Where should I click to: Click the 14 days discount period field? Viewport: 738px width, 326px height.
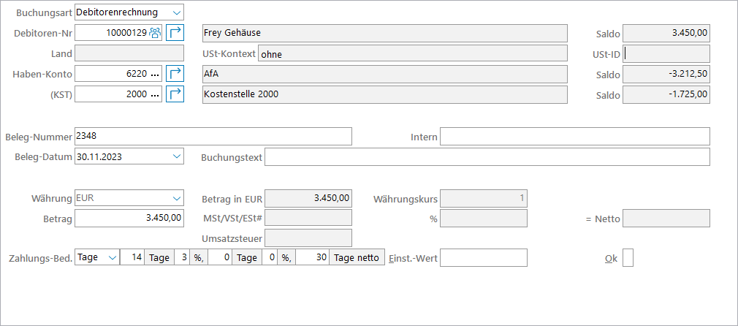132,258
